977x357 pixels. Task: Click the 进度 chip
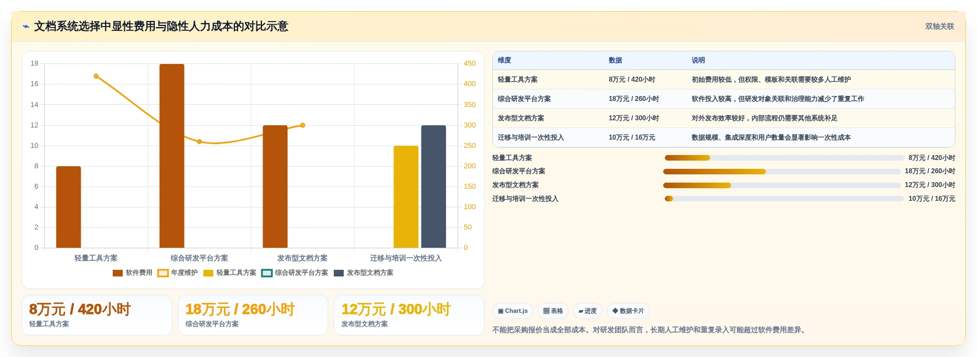(587, 311)
